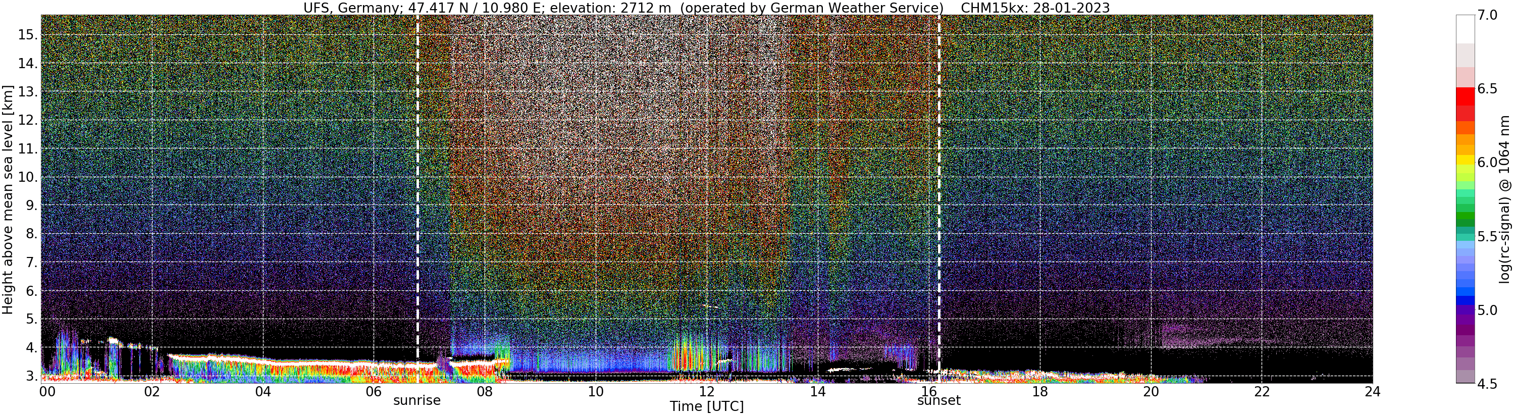The image size is (1515, 416).
Task: Click the x-axis tick label 12
Action: tap(706, 392)
